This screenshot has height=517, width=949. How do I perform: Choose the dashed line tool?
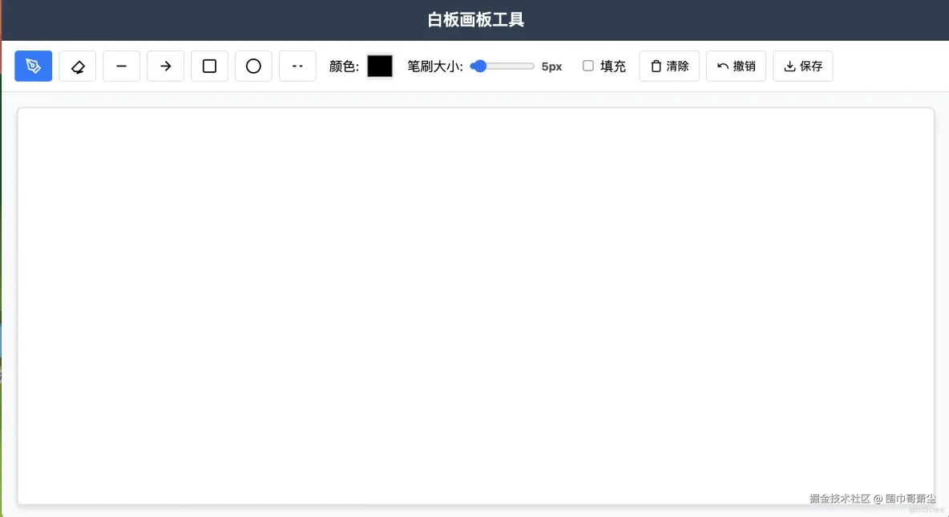point(297,66)
